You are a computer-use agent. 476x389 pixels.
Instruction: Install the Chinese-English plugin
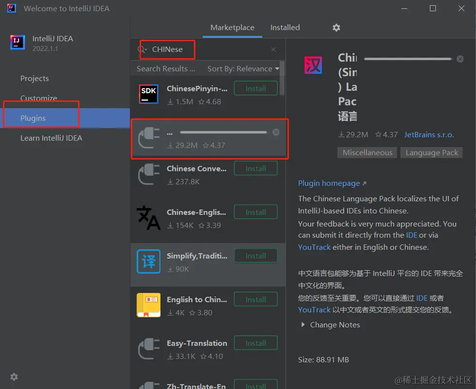255,212
